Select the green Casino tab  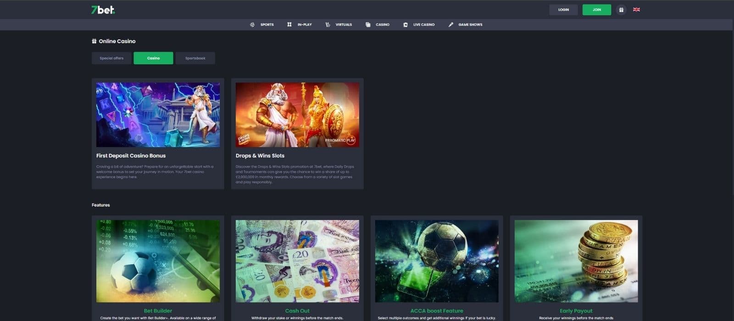click(153, 58)
